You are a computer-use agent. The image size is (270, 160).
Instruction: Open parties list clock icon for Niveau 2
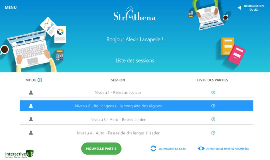point(213,106)
